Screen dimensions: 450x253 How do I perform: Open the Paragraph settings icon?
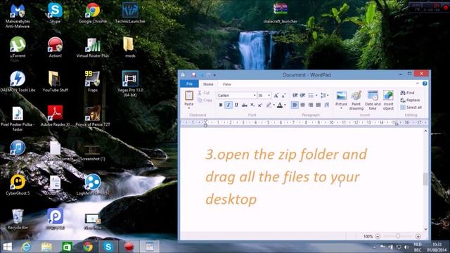coord(326,105)
